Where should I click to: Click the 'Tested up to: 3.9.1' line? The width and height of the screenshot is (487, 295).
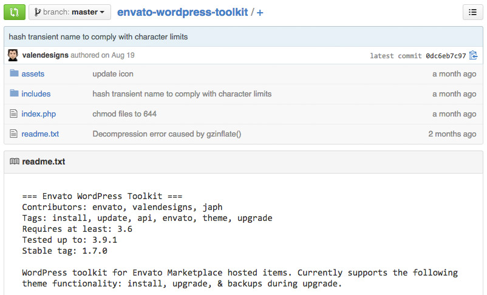[x=70, y=240]
